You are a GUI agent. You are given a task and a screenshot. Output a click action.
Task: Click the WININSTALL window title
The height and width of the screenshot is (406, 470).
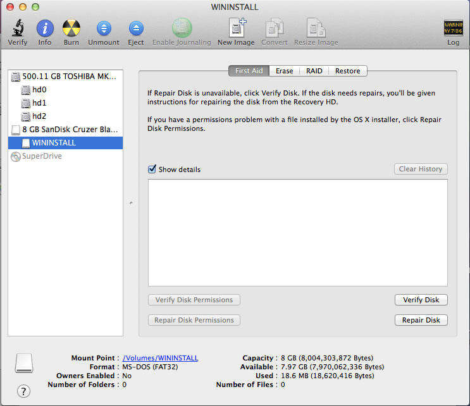235,7
